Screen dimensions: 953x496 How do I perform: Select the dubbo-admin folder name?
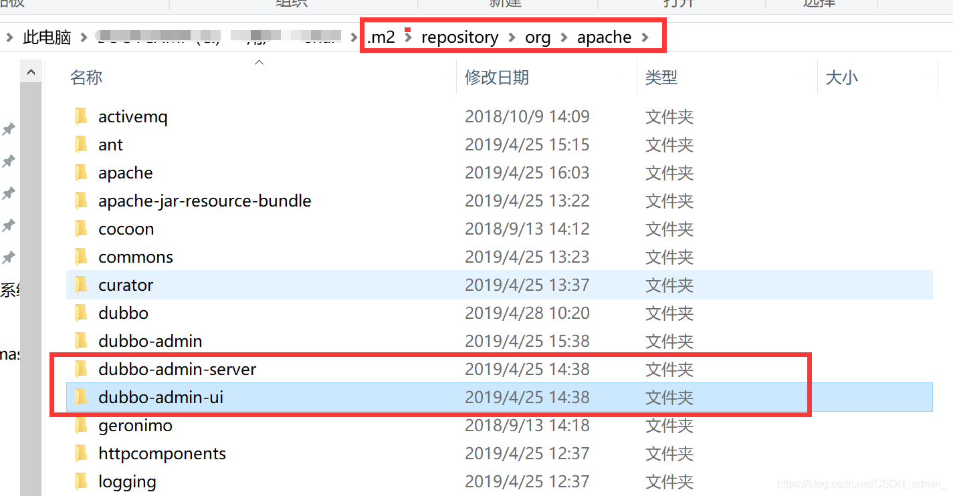pyautogui.click(x=150, y=342)
